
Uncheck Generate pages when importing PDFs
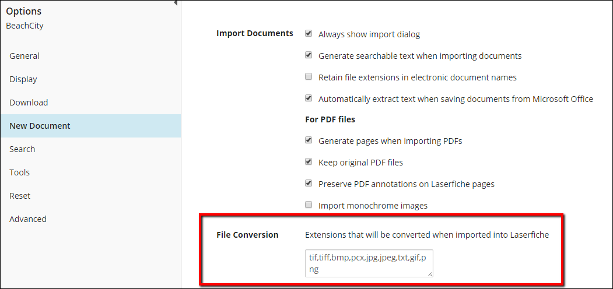coord(309,140)
